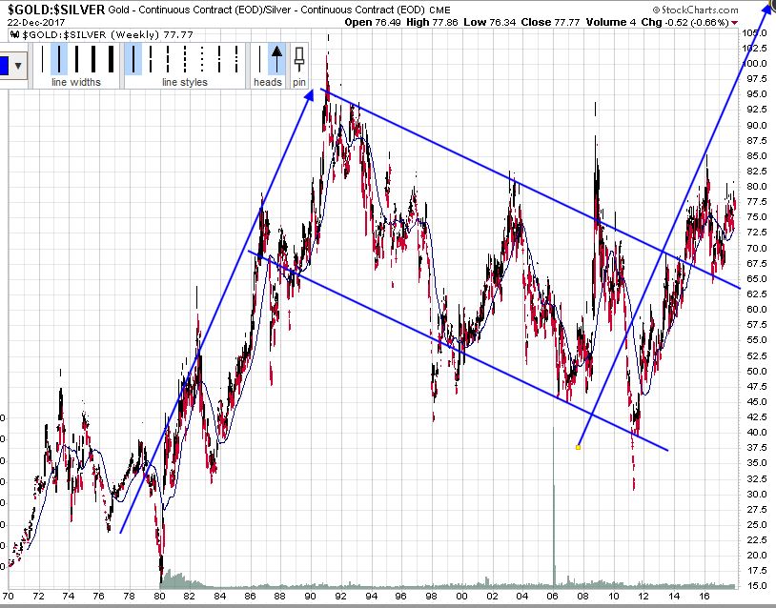776x608 pixels.
Task: Click the blue color swatch
Action: tap(4, 66)
